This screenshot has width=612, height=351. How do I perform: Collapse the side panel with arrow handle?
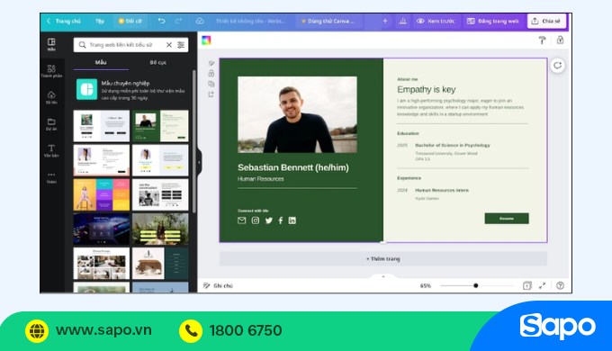point(200,162)
